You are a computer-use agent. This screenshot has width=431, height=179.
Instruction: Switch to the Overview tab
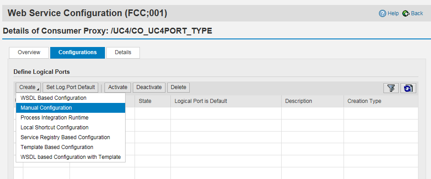pos(29,52)
